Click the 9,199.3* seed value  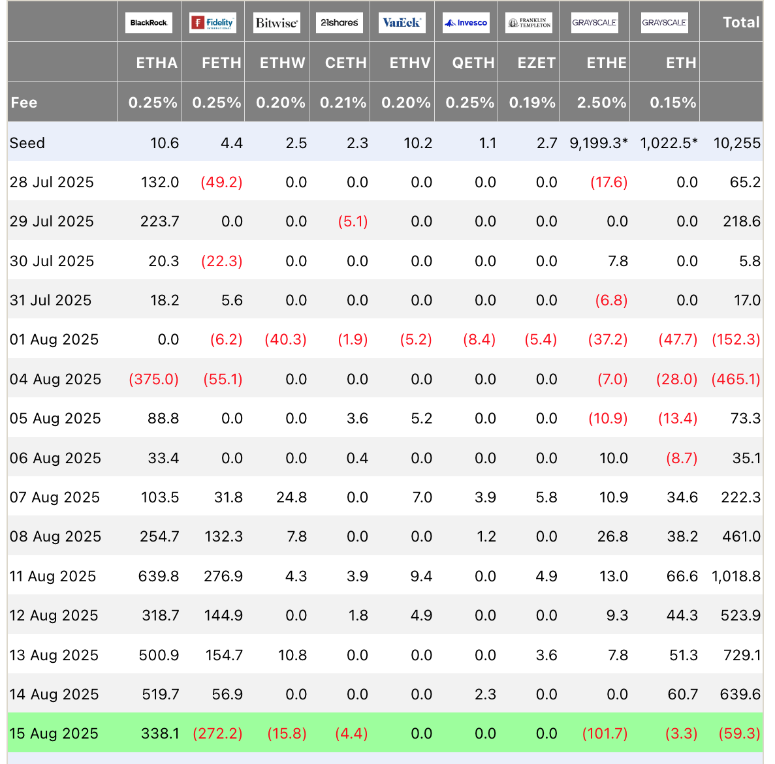[599, 143]
